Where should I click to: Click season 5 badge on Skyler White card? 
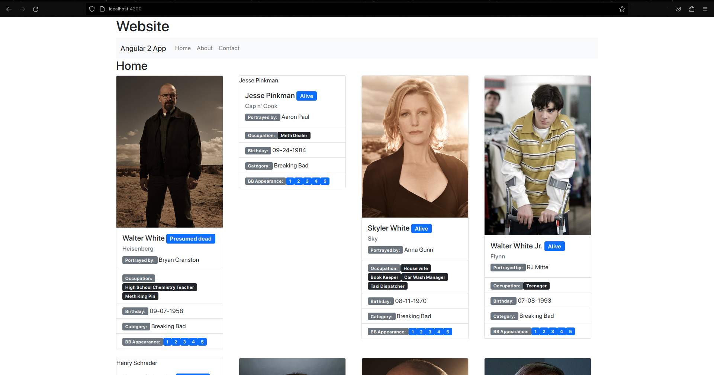(x=448, y=332)
